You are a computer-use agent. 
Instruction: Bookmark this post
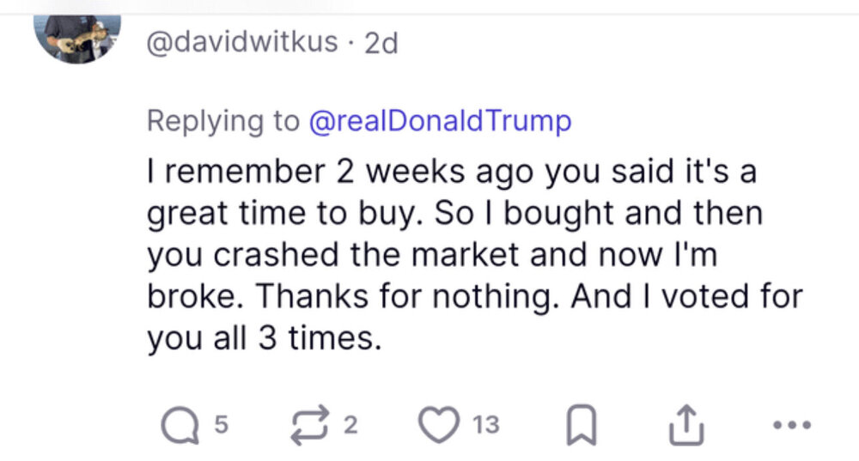coord(583,425)
